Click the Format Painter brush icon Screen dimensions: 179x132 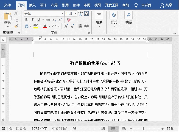tap(16, 26)
